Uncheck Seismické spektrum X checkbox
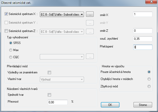 pos(6,14)
